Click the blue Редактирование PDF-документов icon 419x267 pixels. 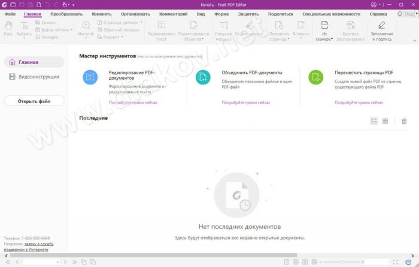point(90,77)
